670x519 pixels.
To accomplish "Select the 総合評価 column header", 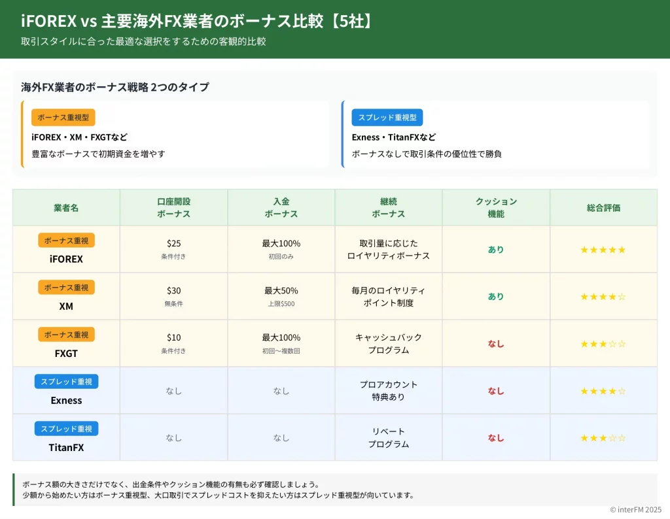I will click(x=603, y=208).
